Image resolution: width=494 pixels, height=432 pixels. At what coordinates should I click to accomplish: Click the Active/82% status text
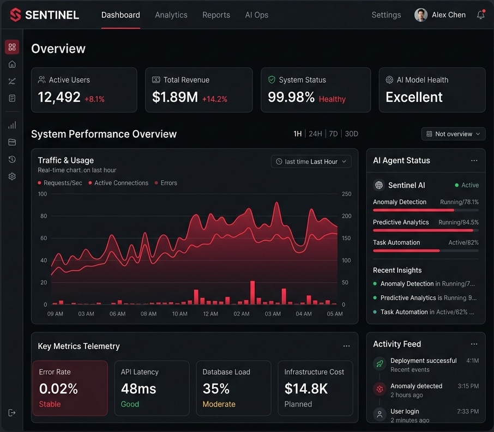coord(463,242)
